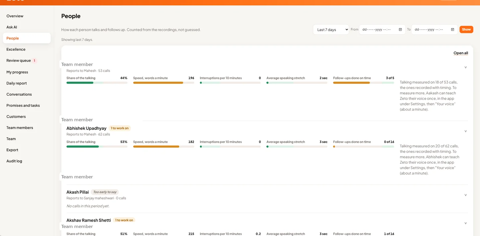
Task: Click the 3 of 5 Follow-ups progress bar
Action: (364, 83)
